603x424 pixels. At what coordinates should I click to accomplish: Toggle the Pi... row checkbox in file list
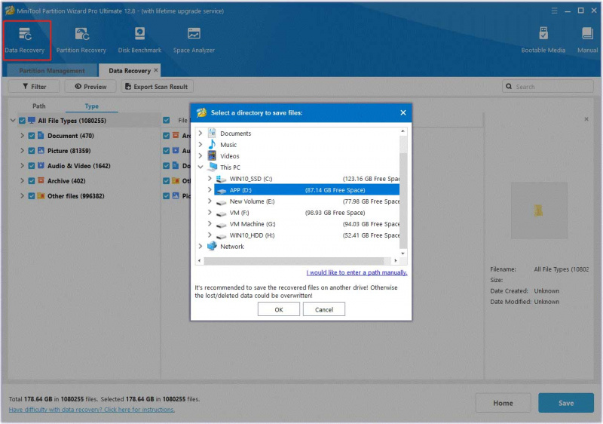(166, 196)
